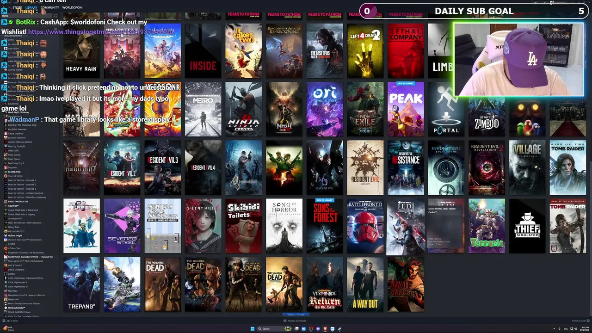Open the Discord icon in the taskbar

click(x=318, y=329)
